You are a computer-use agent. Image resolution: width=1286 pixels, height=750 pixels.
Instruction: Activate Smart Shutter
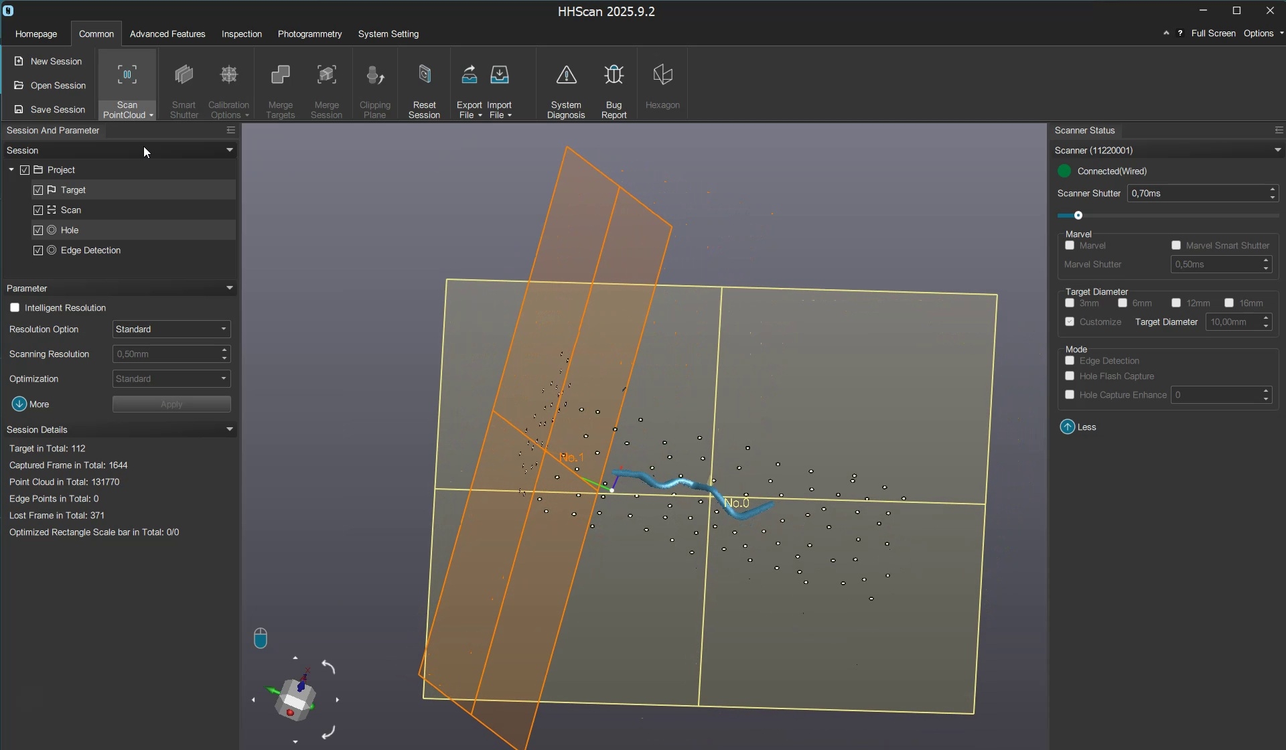click(184, 86)
